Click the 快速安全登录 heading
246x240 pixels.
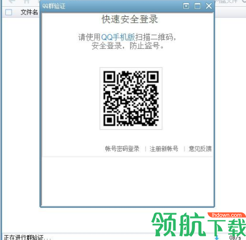tap(130, 19)
